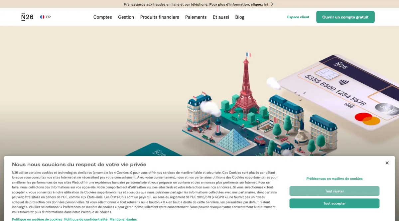The width and height of the screenshot is (399, 221).
Task: Close the cookie banner with X
Action: 387,163
